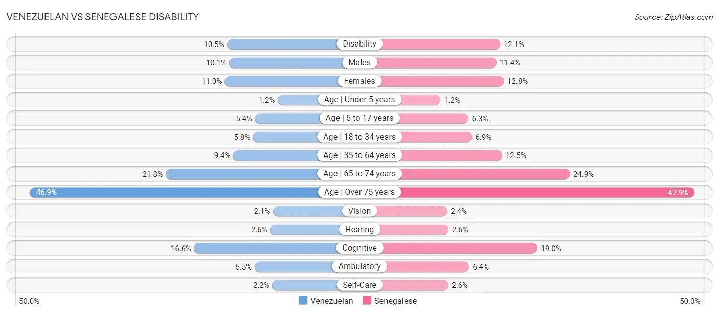Click the Senegalese Cognitive 19.0% bar
The width and height of the screenshot is (719, 313).
coord(460,248)
